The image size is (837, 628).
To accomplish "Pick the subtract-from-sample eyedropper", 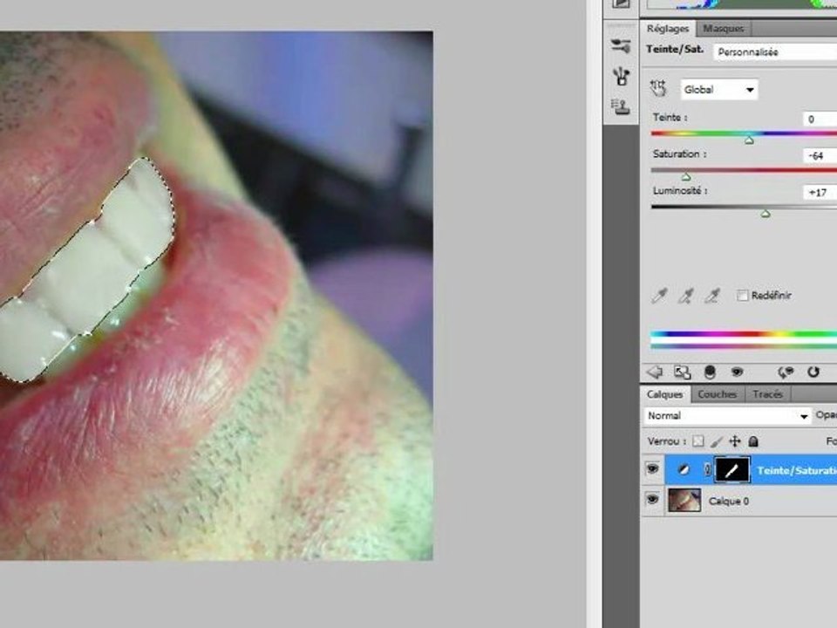I will (712, 296).
